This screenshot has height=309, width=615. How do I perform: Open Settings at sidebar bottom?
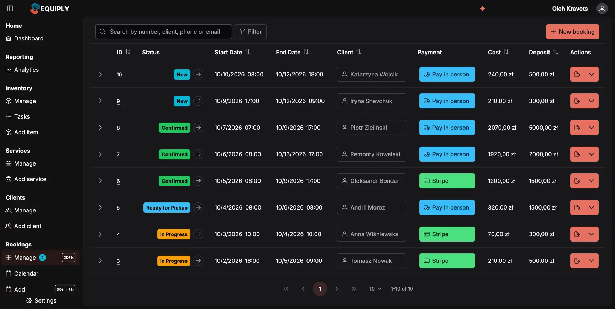click(41, 300)
